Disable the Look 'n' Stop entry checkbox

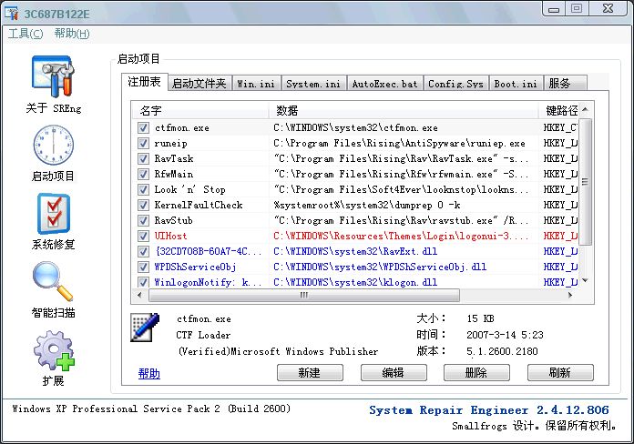pyautogui.click(x=143, y=189)
